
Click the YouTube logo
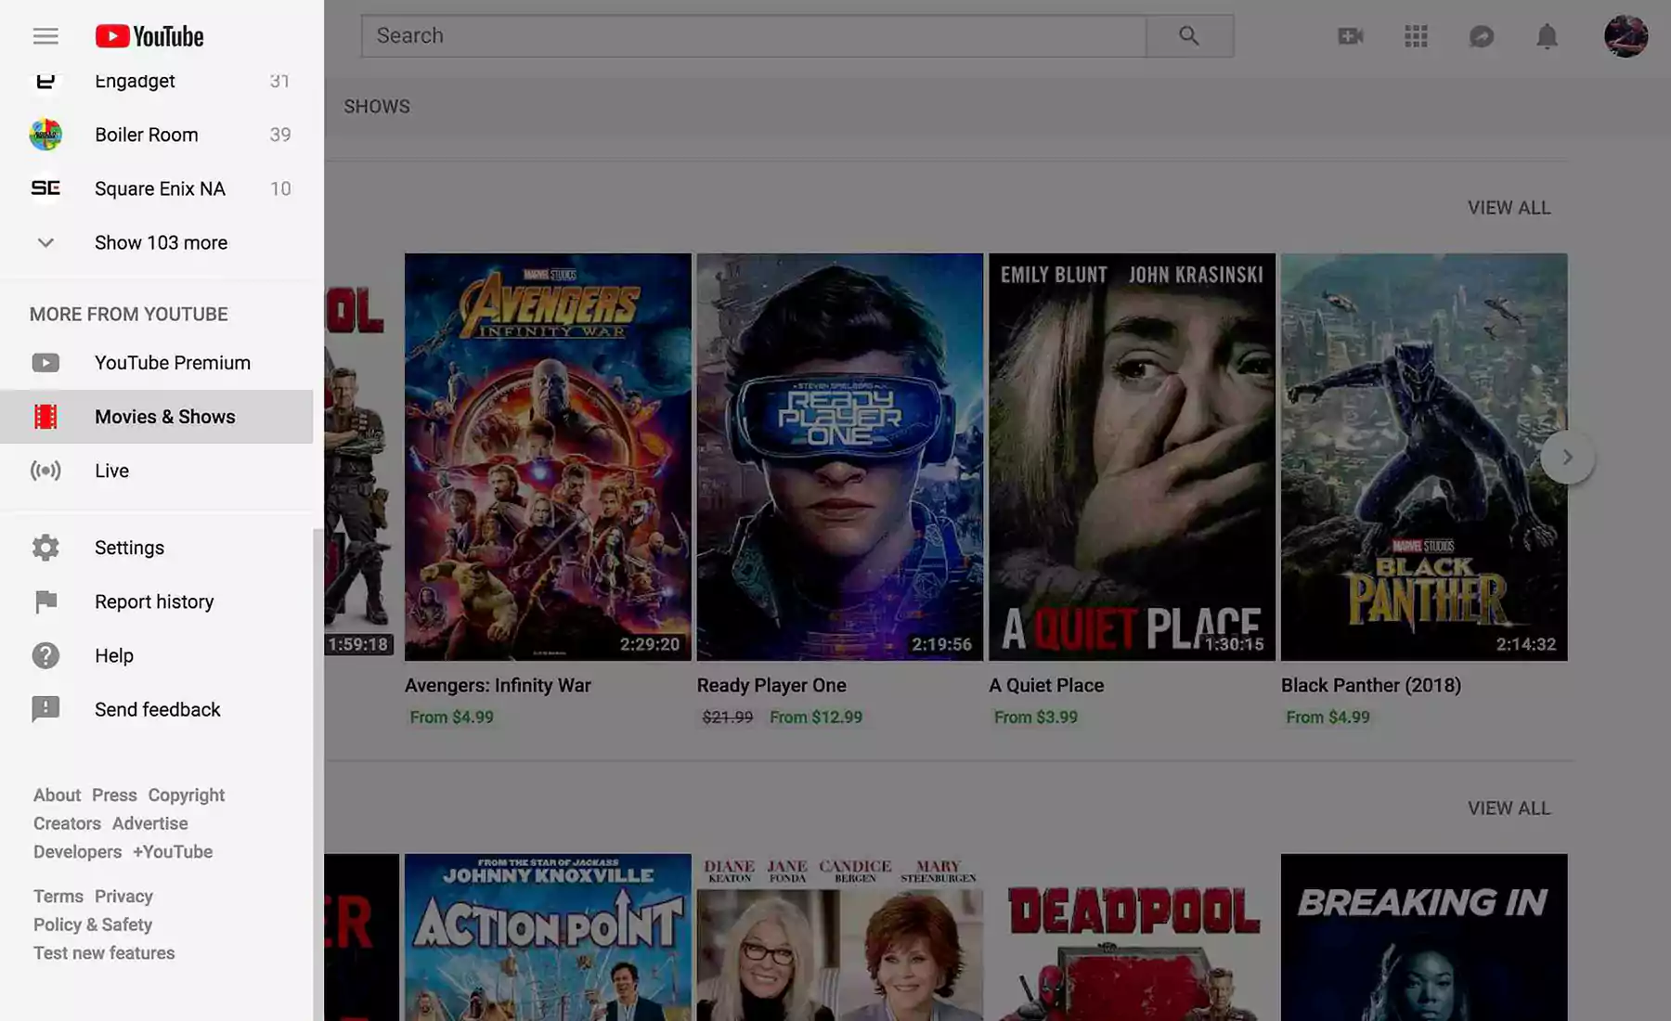(x=149, y=36)
